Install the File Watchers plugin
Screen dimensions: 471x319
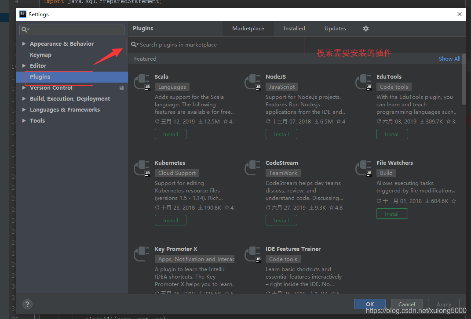[392, 214]
